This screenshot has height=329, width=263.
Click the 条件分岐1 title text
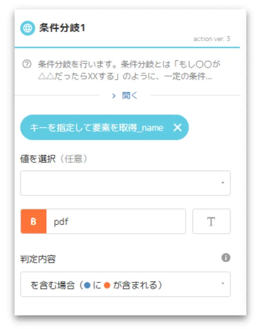coord(62,28)
